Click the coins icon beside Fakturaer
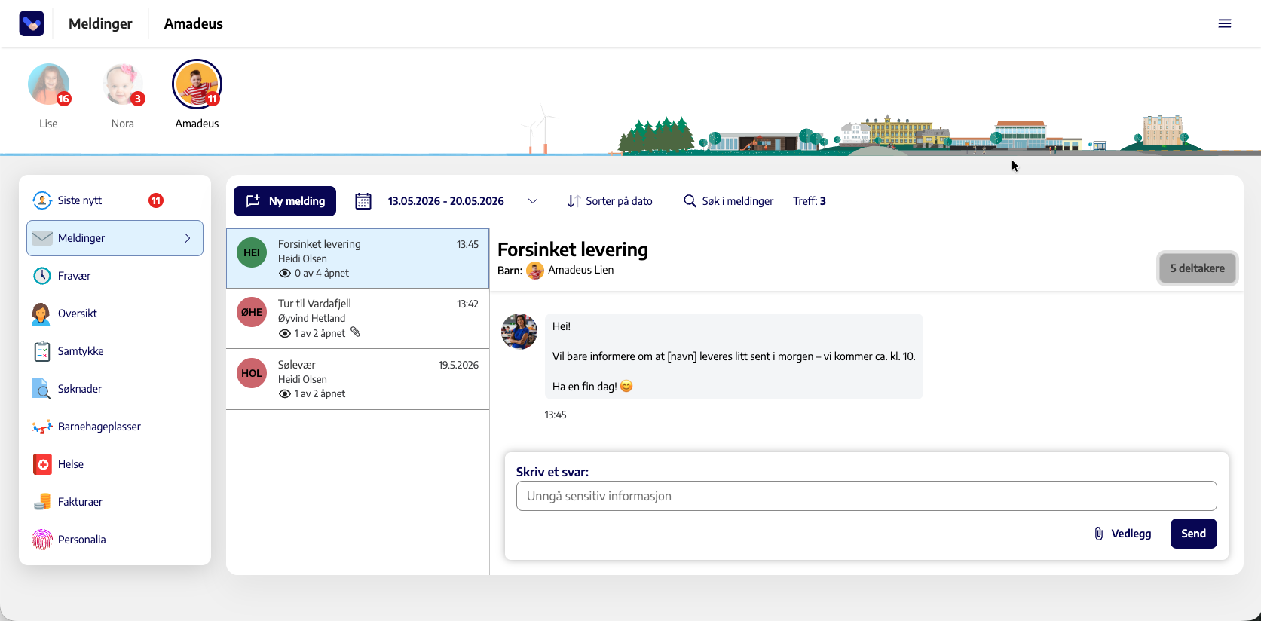The width and height of the screenshot is (1261, 621). [42, 502]
